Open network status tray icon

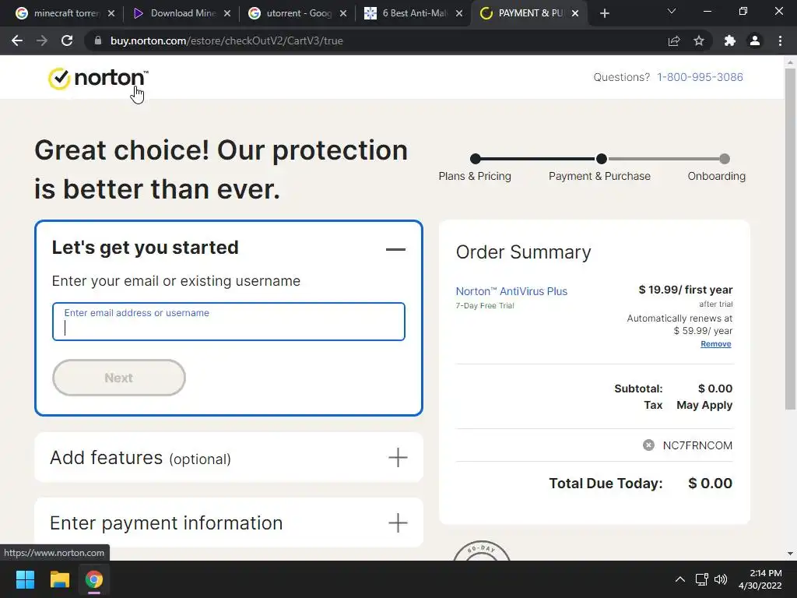(x=702, y=579)
